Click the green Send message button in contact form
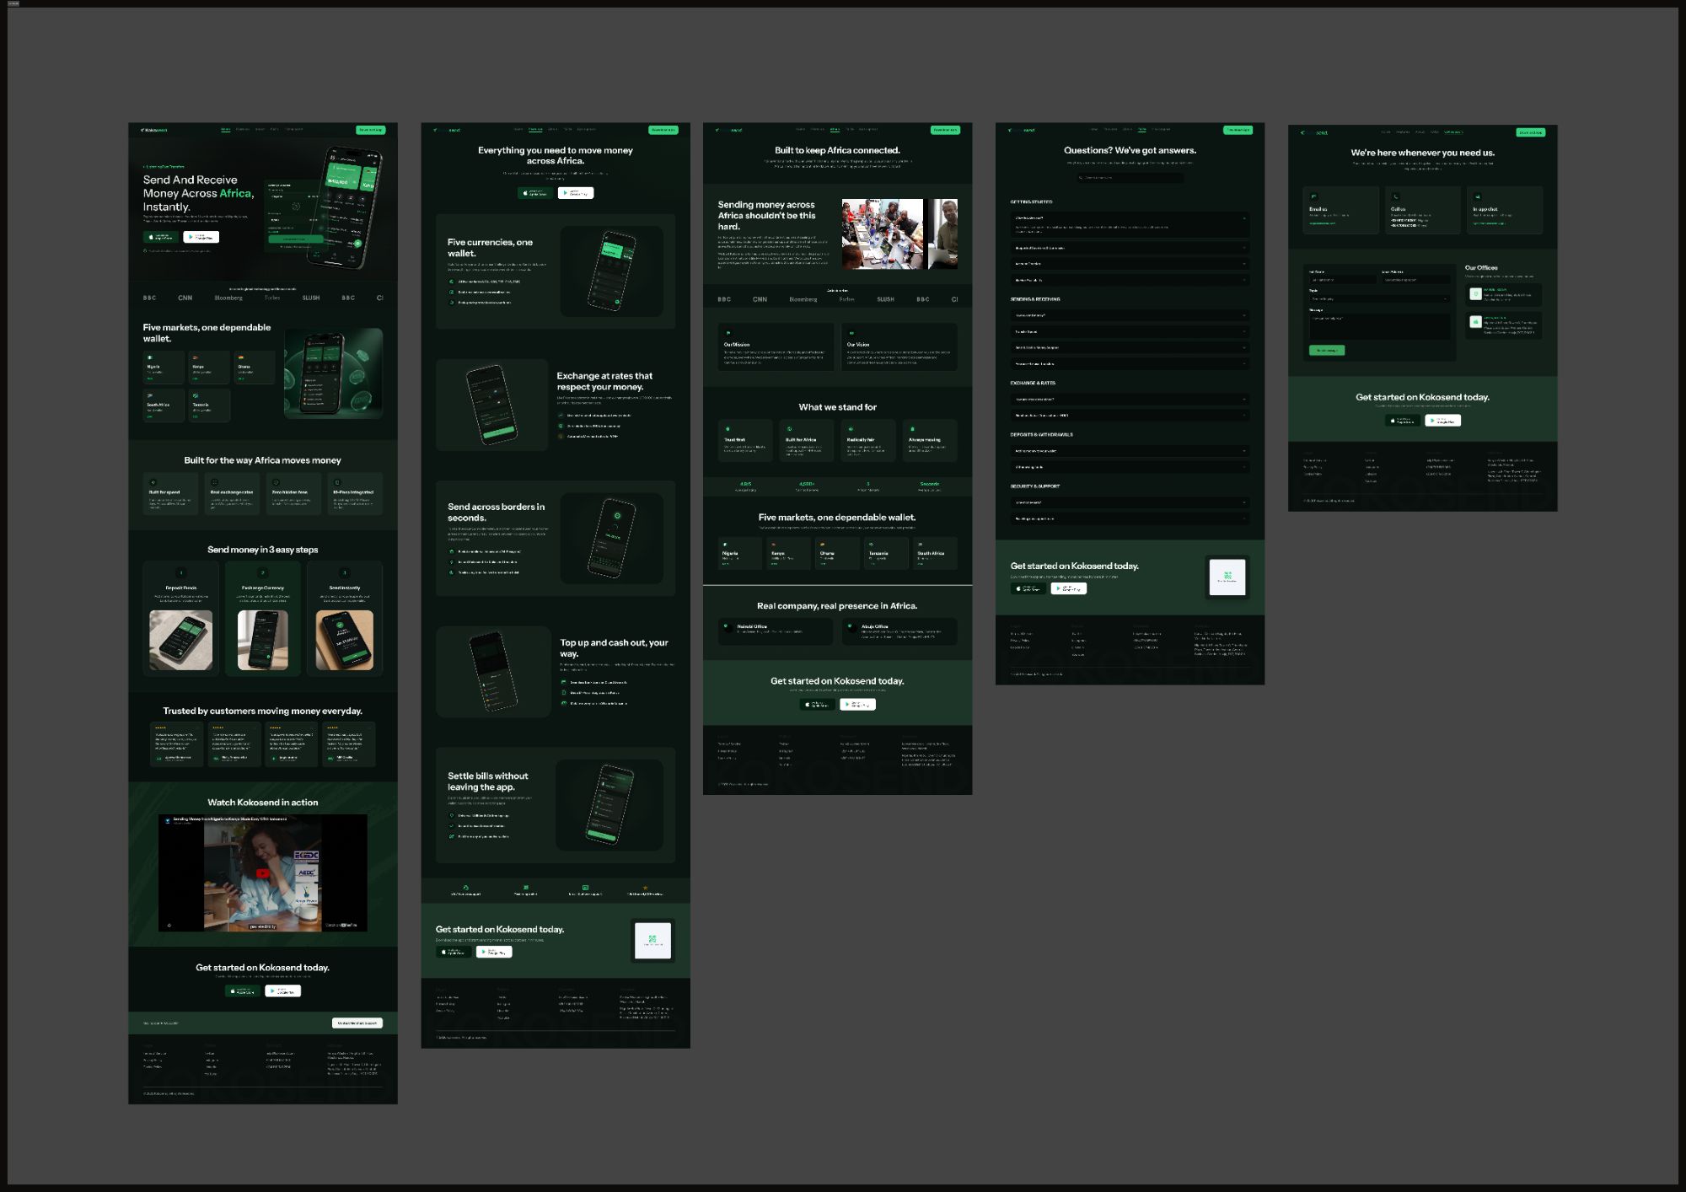 1327,350
